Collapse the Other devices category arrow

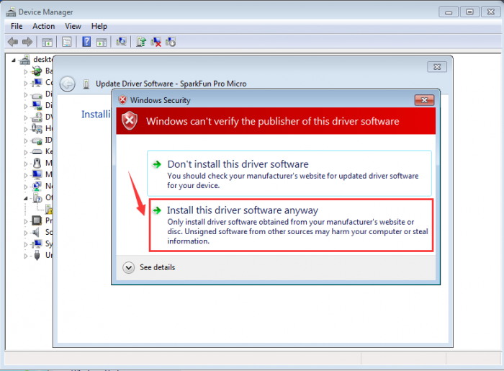(x=26, y=199)
